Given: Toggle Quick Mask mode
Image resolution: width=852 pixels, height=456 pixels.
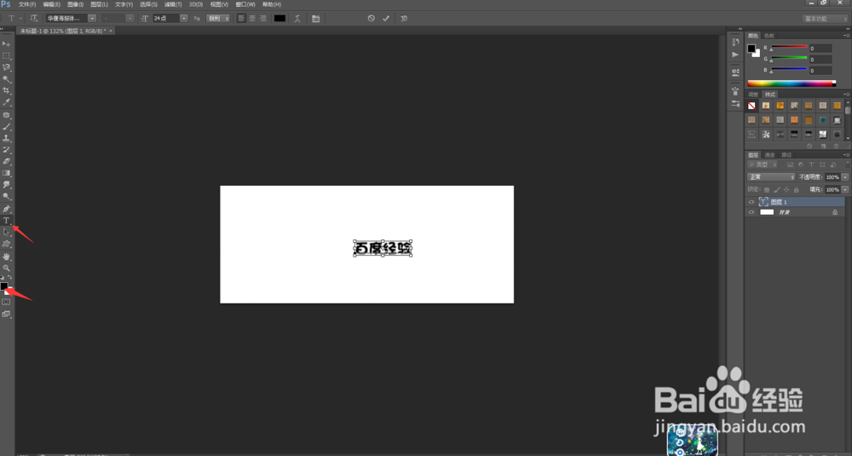Looking at the screenshot, I should tap(6, 302).
